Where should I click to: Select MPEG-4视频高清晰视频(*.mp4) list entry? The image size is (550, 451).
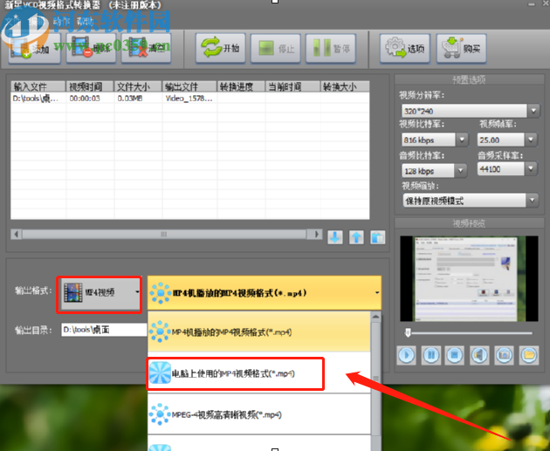(259, 414)
